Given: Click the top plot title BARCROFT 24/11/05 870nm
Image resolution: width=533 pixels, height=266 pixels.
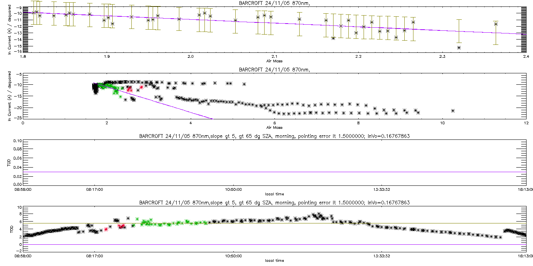Looking at the screenshot, I should tap(274, 3).
